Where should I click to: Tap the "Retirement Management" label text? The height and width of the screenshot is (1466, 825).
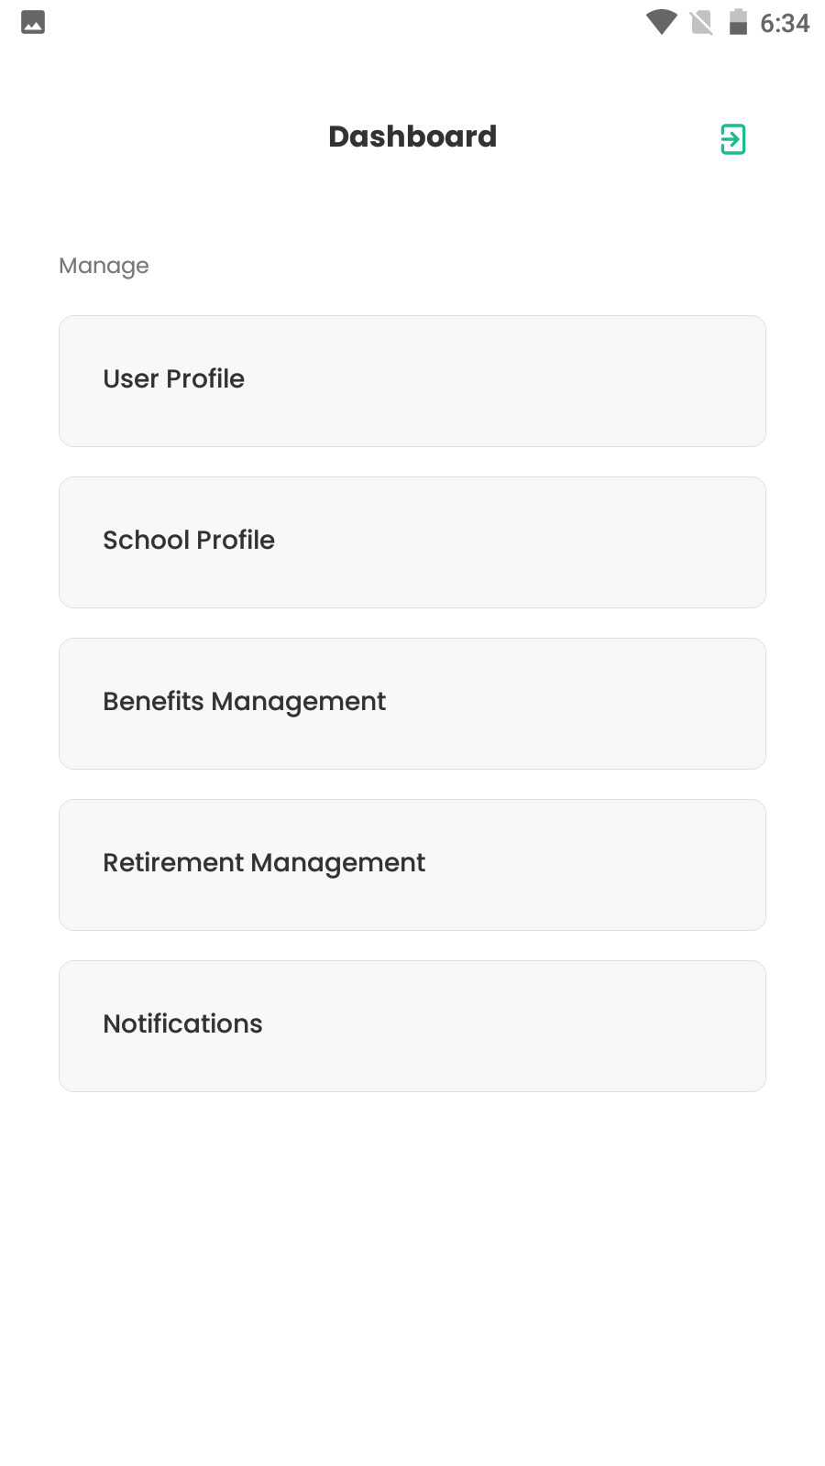click(264, 862)
